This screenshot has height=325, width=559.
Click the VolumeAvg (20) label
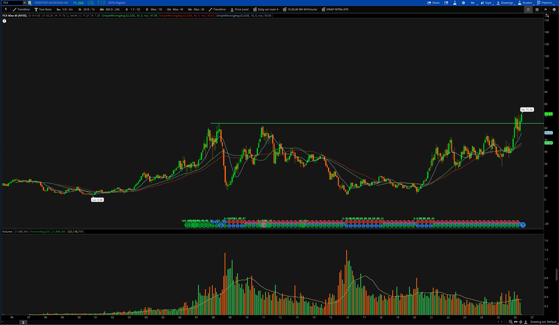click(41, 231)
